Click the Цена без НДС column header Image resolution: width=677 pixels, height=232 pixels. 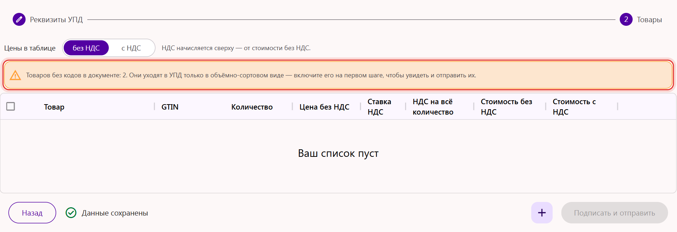coord(324,107)
